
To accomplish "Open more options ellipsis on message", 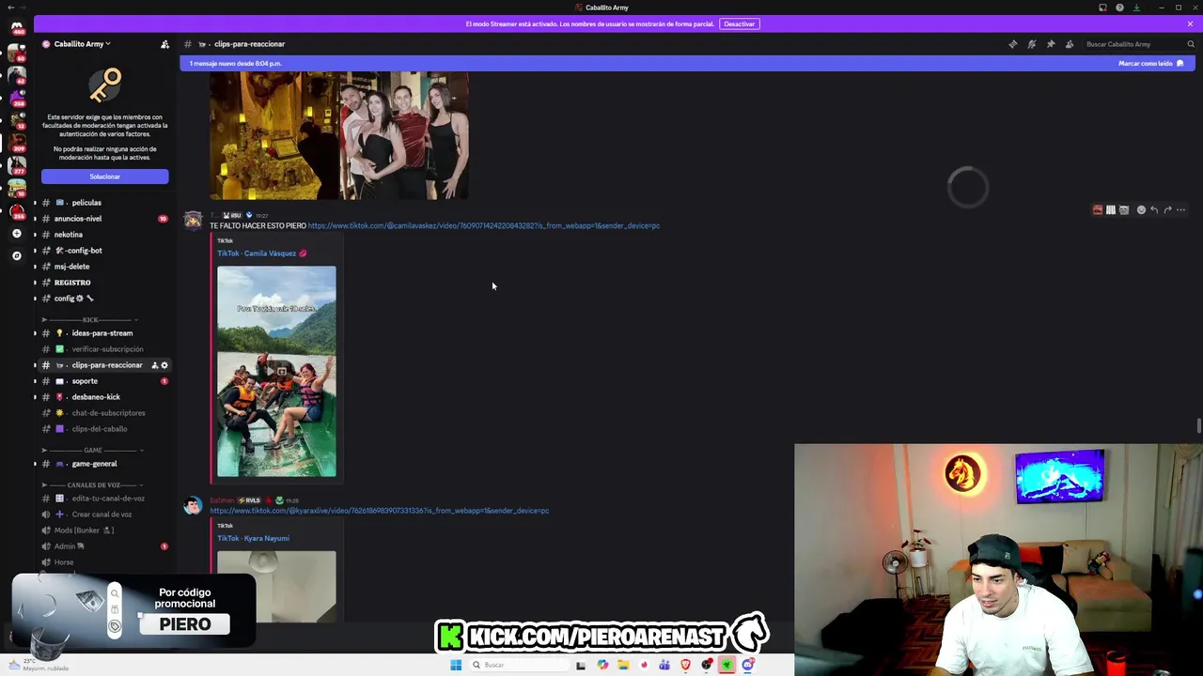I will tap(1180, 210).
